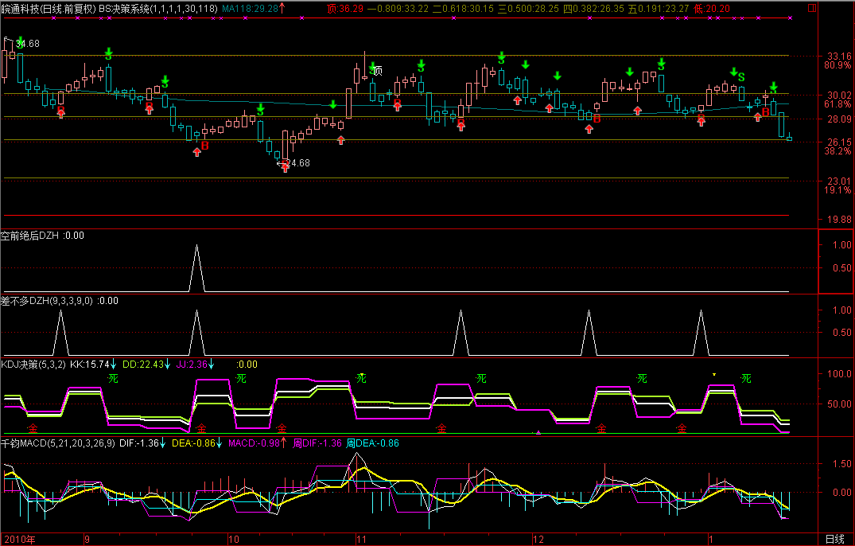This screenshot has height=546, width=855.
Task: Click the DD:22.43 value
Action: [x=143, y=365]
